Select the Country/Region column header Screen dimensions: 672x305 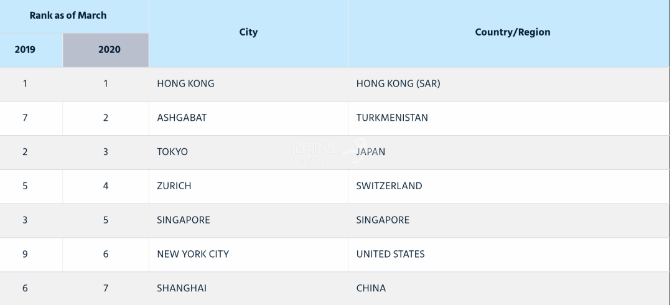[x=509, y=34]
